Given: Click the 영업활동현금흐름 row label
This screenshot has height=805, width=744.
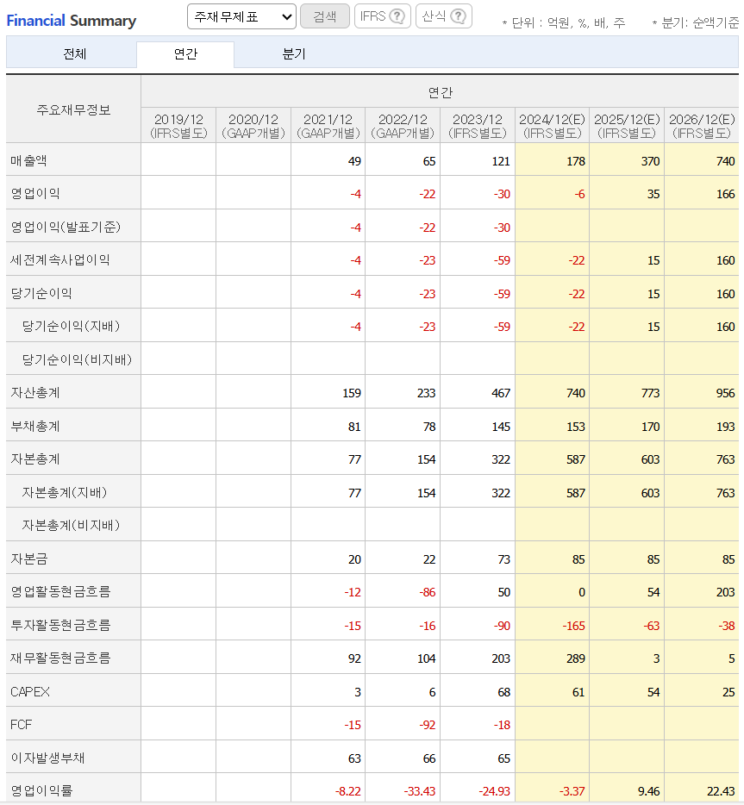Looking at the screenshot, I should (x=60, y=591).
